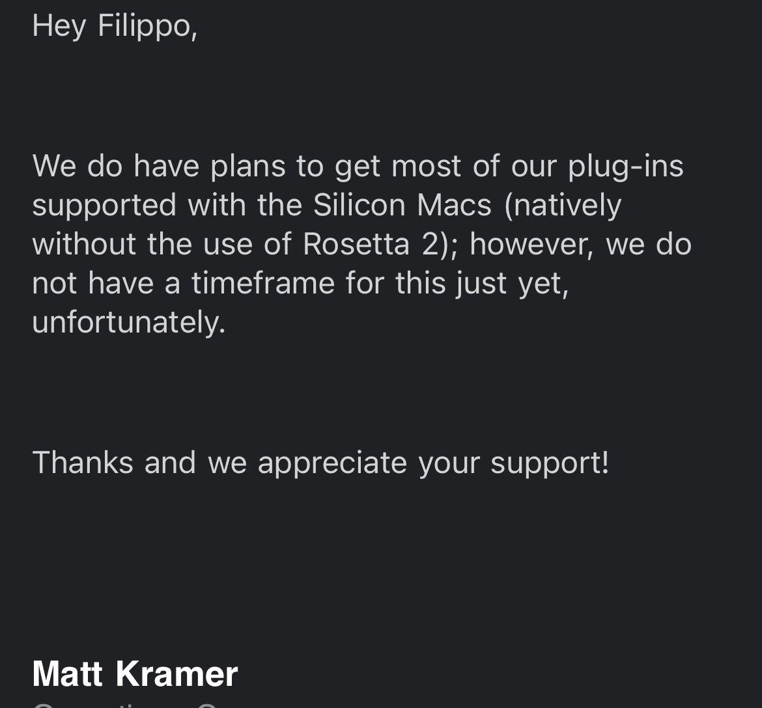This screenshot has height=708, width=762.
Task: Click the word "Thanks" starting the closing line
Action: tap(83, 462)
